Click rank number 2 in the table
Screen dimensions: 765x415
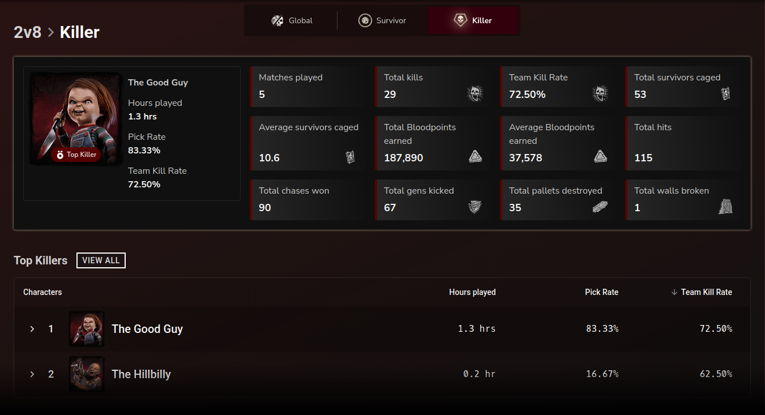click(51, 374)
